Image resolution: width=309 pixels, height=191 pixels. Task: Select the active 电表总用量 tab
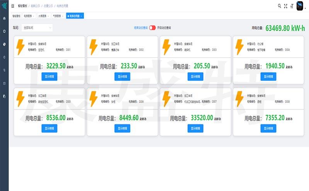(x=74, y=16)
